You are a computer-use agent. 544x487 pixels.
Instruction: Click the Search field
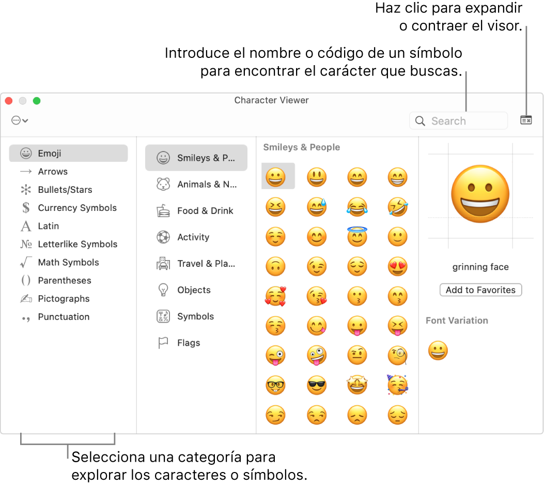point(458,121)
